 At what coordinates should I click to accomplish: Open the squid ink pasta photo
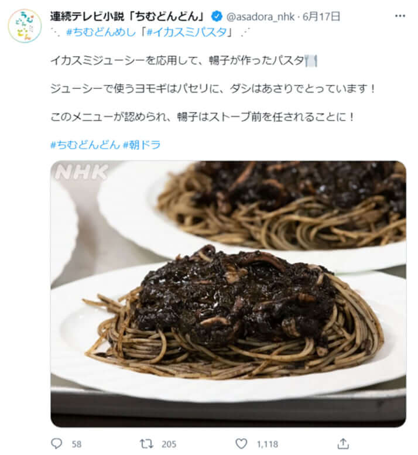coord(228,293)
